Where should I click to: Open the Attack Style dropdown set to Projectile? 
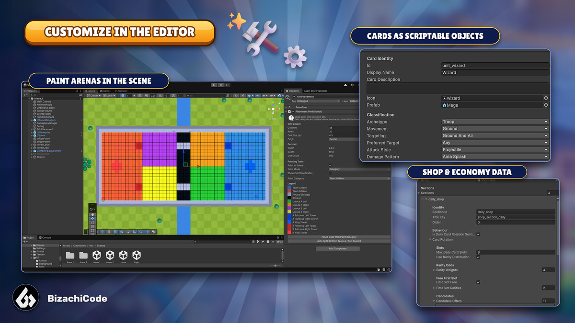click(495, 150)
